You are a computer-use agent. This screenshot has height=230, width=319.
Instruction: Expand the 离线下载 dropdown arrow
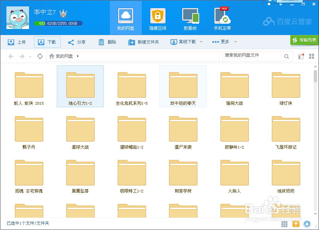(x=201, y=42)
